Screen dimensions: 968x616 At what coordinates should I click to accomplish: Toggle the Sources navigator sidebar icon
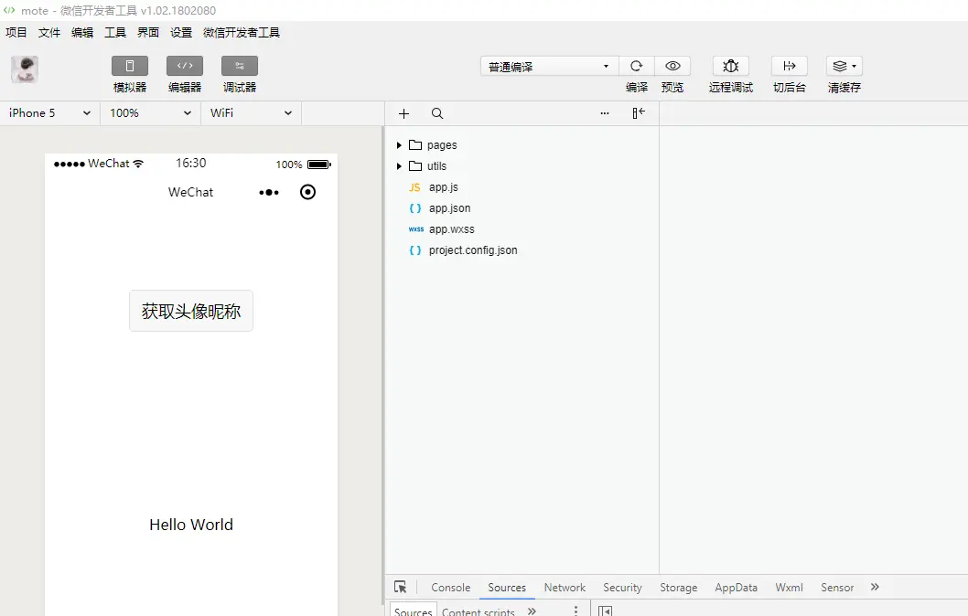point(605,611)
